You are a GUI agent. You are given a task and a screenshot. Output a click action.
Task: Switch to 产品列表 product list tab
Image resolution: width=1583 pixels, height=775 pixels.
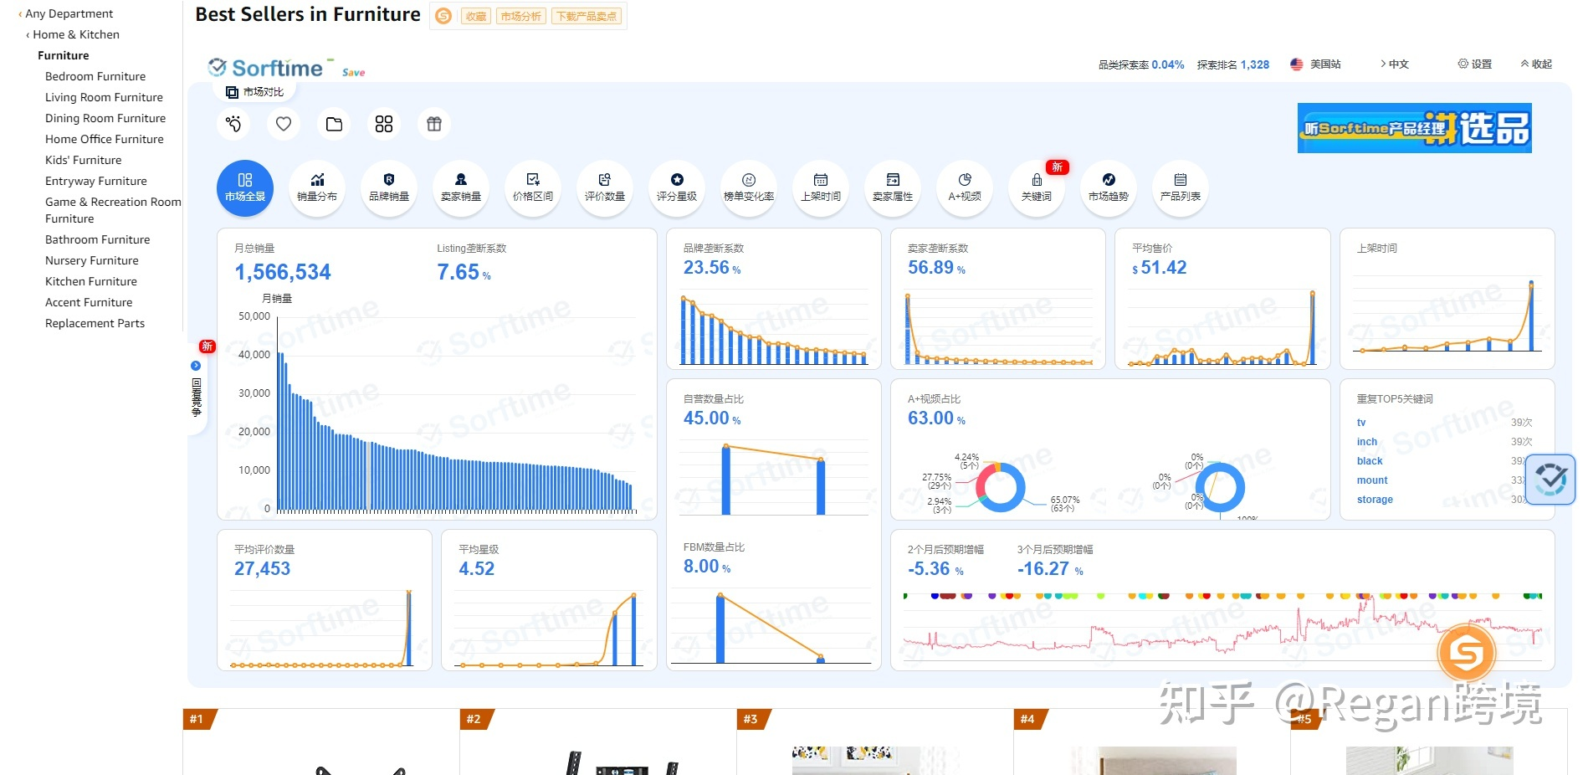[x=1181, y=187]
